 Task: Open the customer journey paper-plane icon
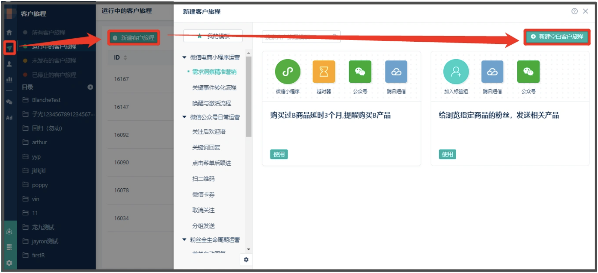[x=9, y=48]
